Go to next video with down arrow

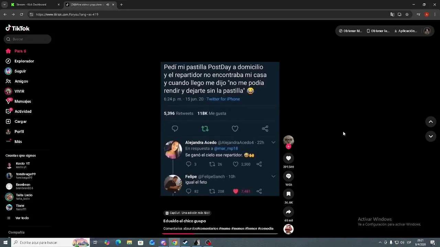click(431, 136)
